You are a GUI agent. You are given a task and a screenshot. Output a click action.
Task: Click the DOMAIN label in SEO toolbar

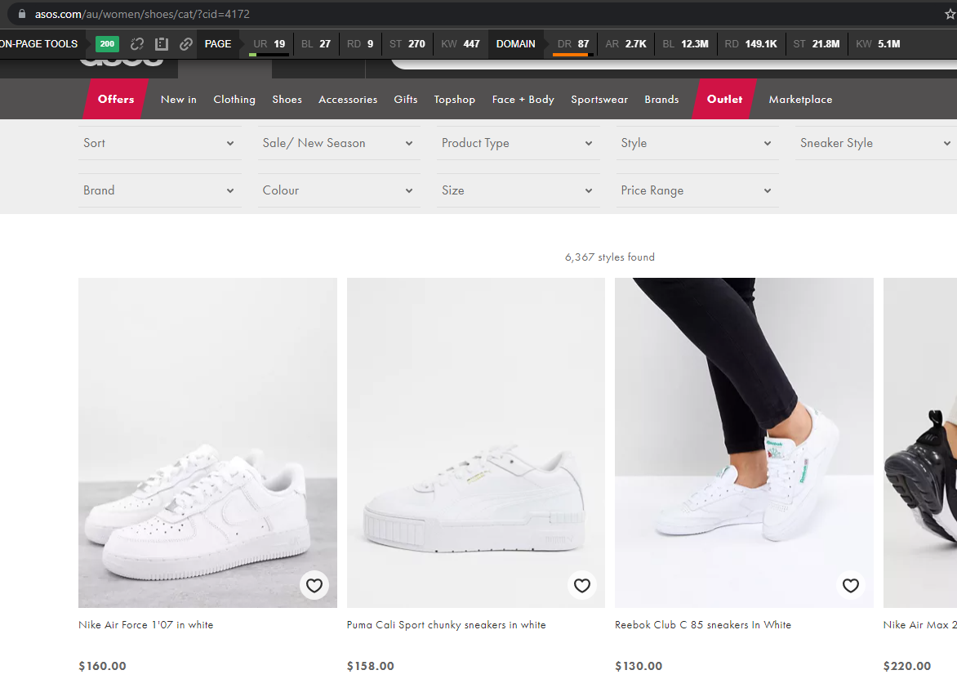click(x=516, y=44)
